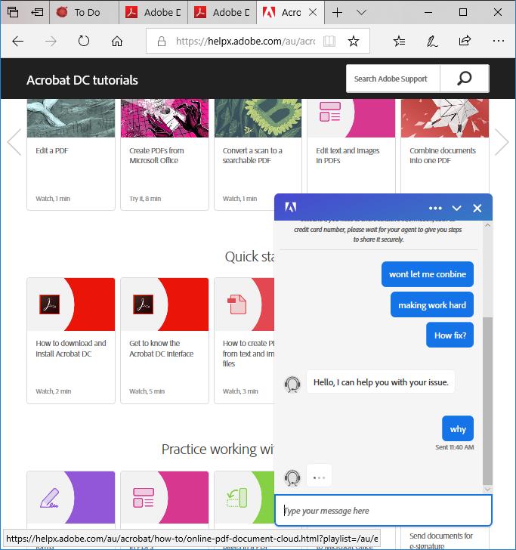
Task: Click the 'making work hard' message
Action: (432, 304)
